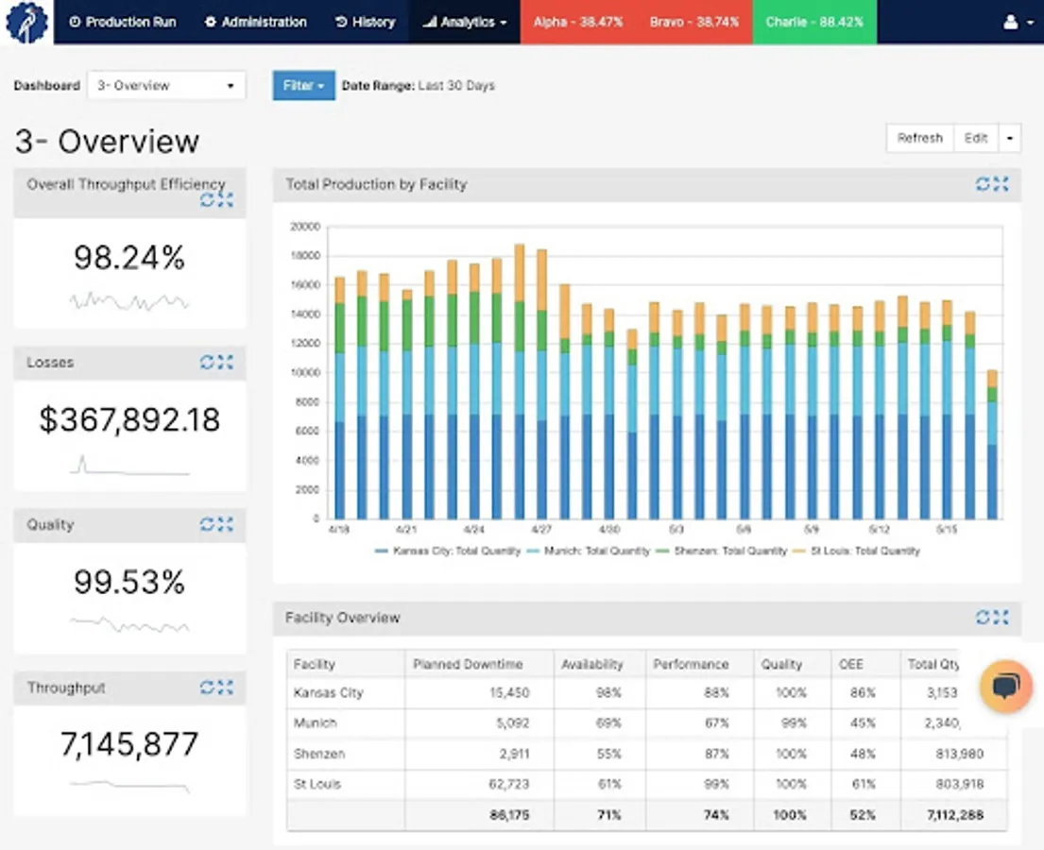
Task: Open the History menu item
Action: pos(365,22)
